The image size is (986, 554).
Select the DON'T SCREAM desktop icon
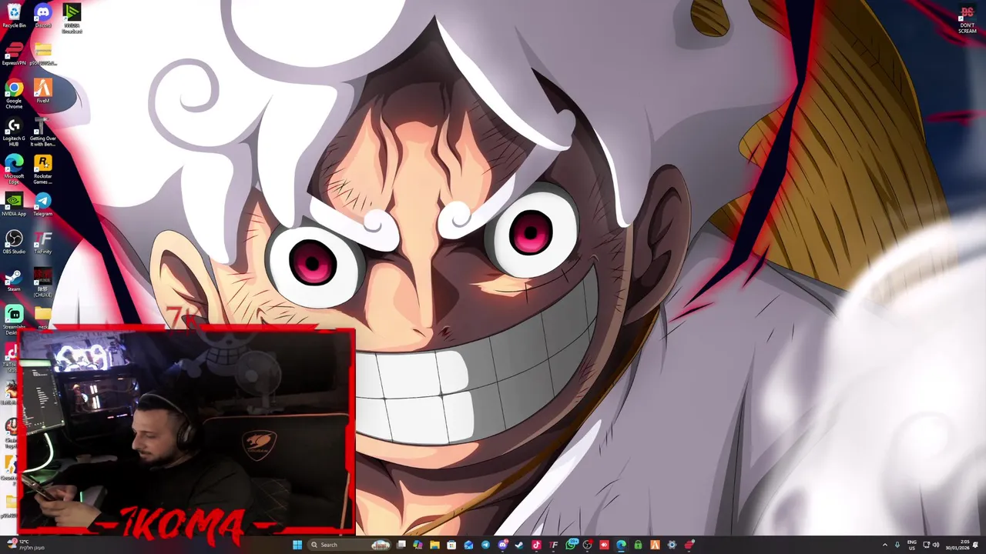(x=967, y=20)
